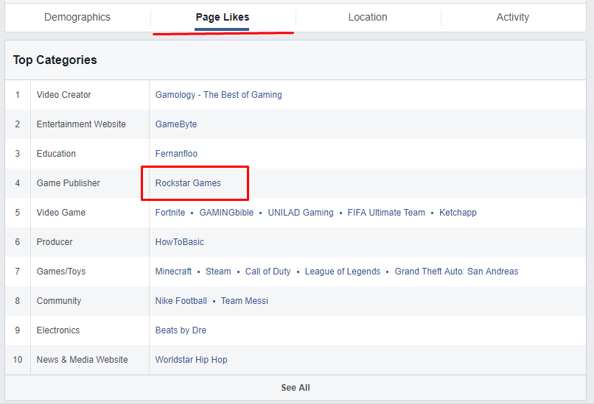Screen dimensions: 594x404
Task: Open the Nike Football page
Action: 181,301
